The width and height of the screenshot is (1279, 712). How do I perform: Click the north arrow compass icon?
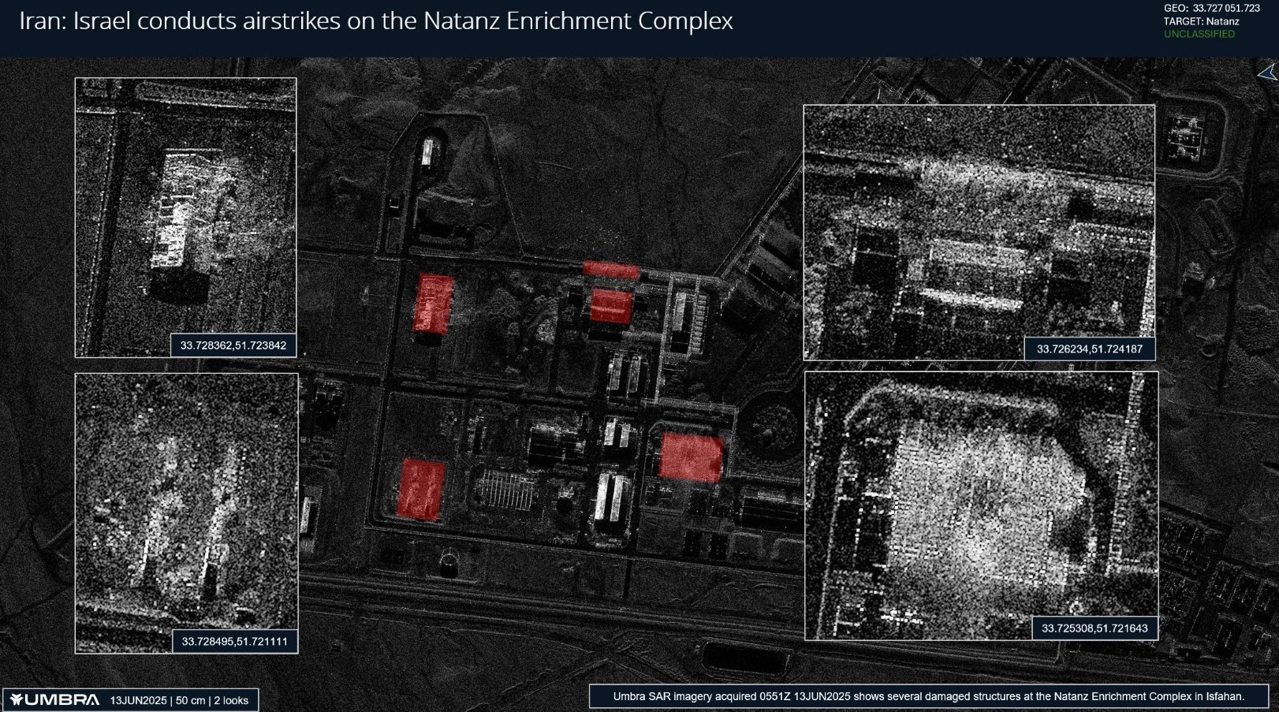(1267, 73)
